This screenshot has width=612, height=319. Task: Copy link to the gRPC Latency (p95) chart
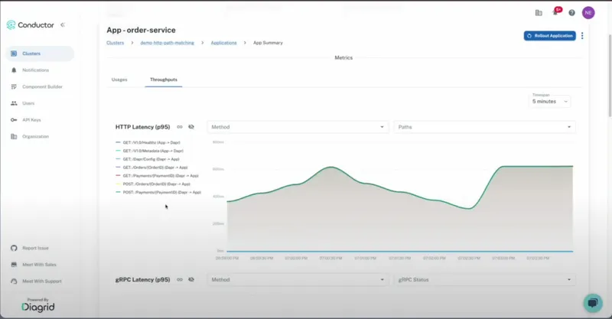tap(180, 280)
